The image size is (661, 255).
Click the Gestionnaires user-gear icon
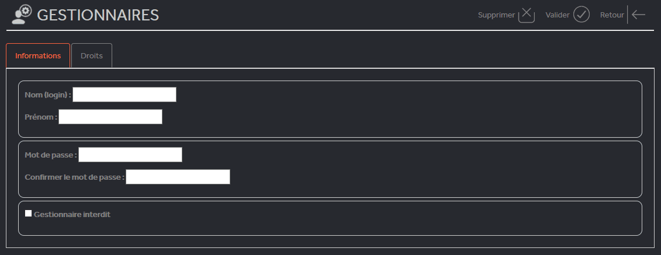click(x=22, y=15)
